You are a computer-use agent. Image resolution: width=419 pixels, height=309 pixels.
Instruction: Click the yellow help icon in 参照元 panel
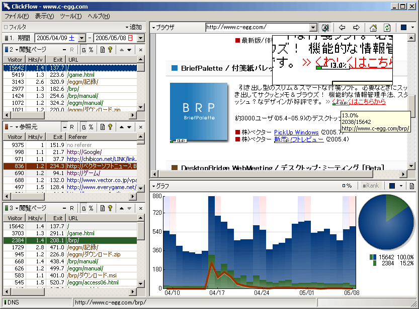(x=110, y=127)
